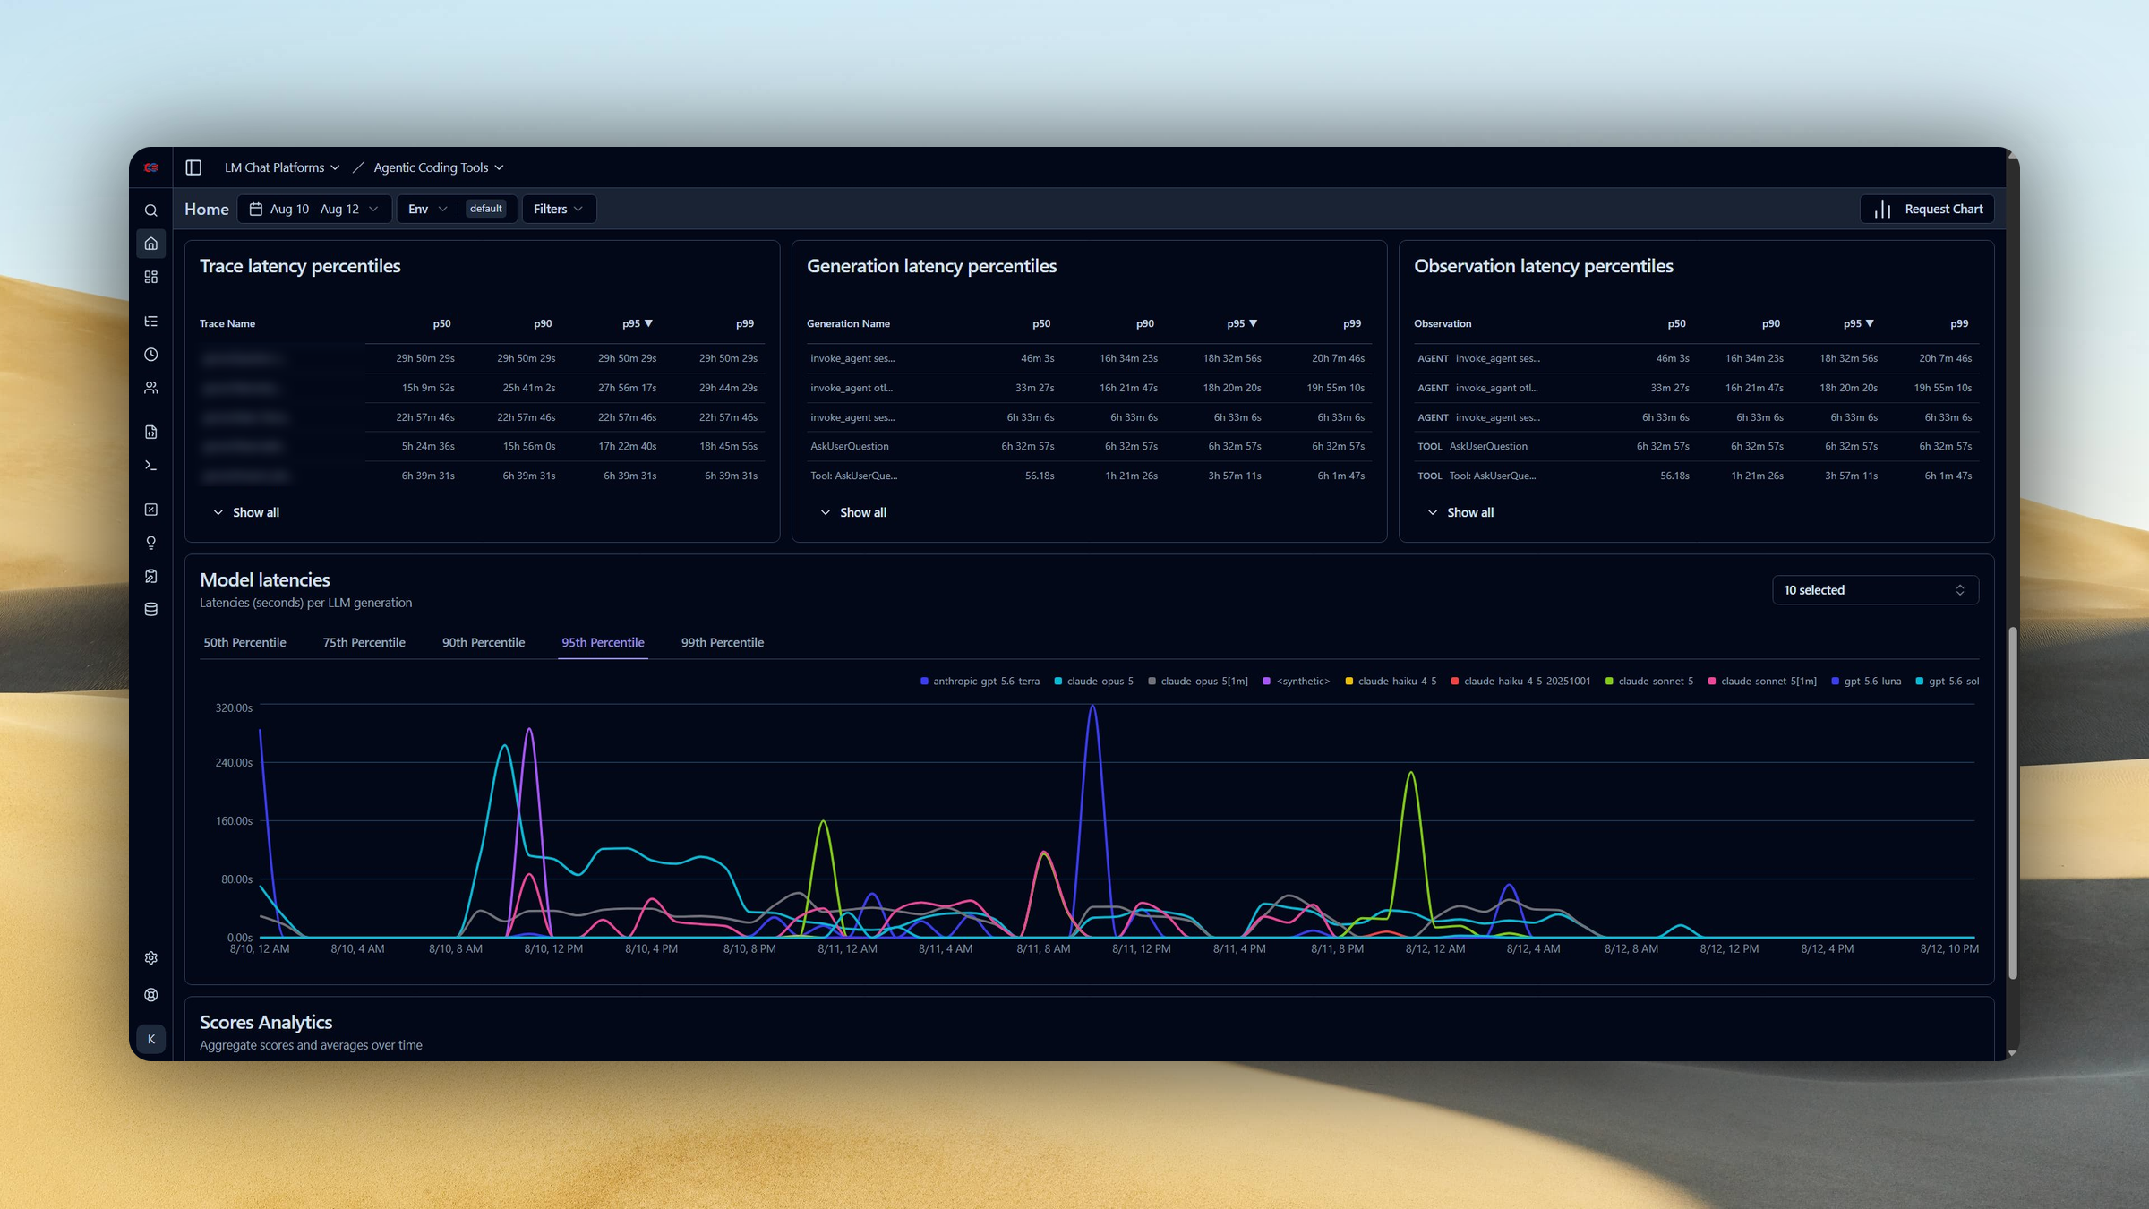
Task: Click the Tool: AskUserQue... generation row
Action: (x=1089, y=476)
